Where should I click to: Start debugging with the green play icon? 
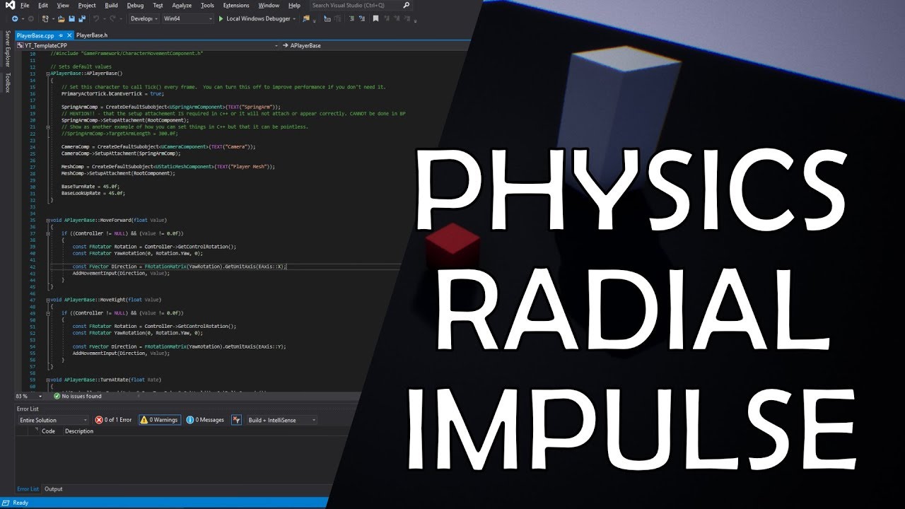coord(221,18)
